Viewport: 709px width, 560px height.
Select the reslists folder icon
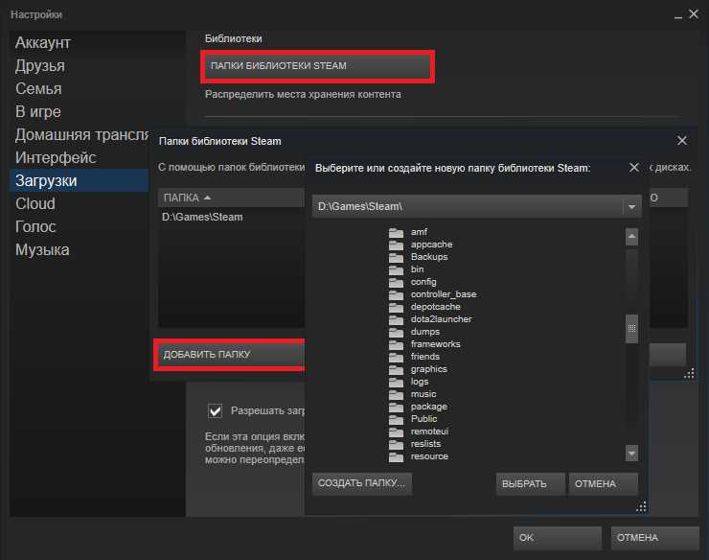point(396,444)
